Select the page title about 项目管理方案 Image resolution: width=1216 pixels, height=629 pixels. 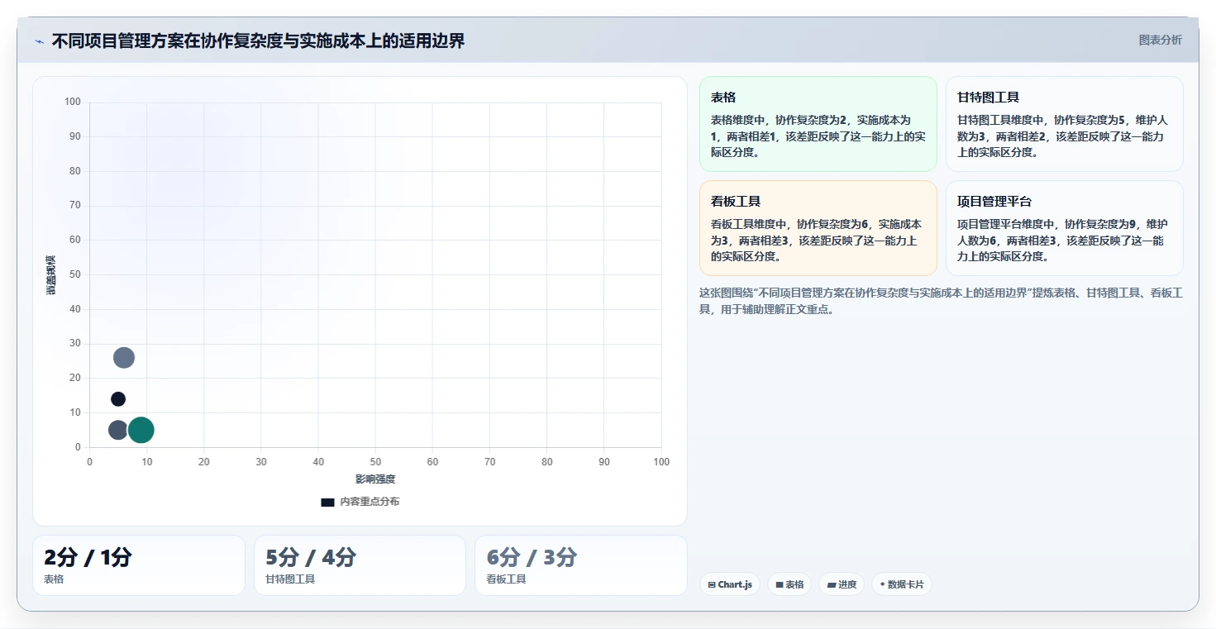point(258,41)
